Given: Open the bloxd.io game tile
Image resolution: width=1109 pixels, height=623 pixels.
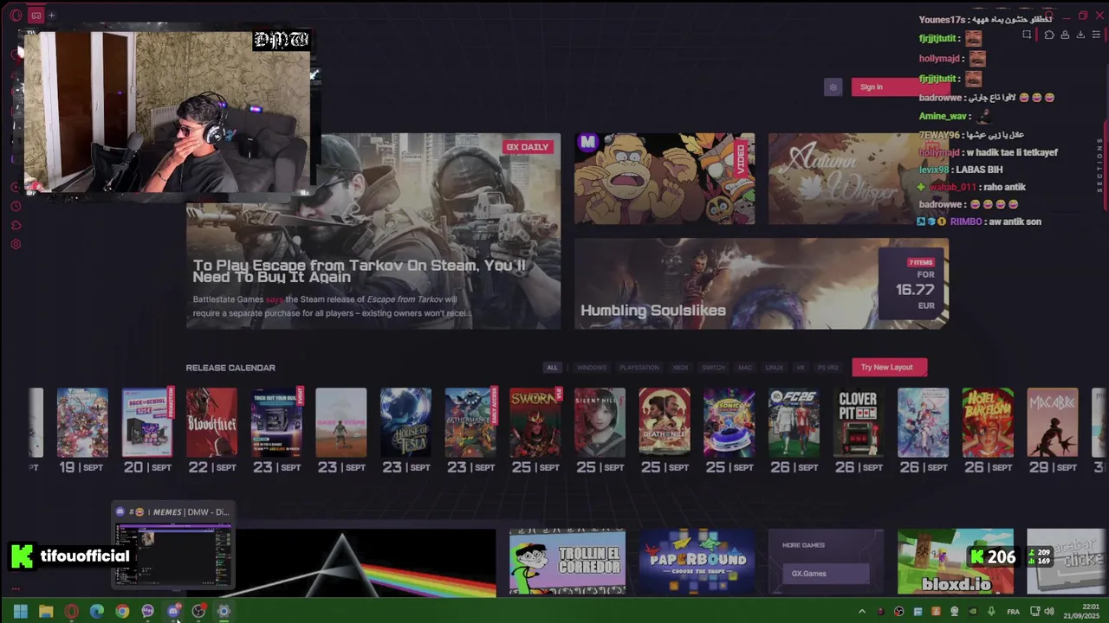Looking at the screenshot, I should pos(956,562).
